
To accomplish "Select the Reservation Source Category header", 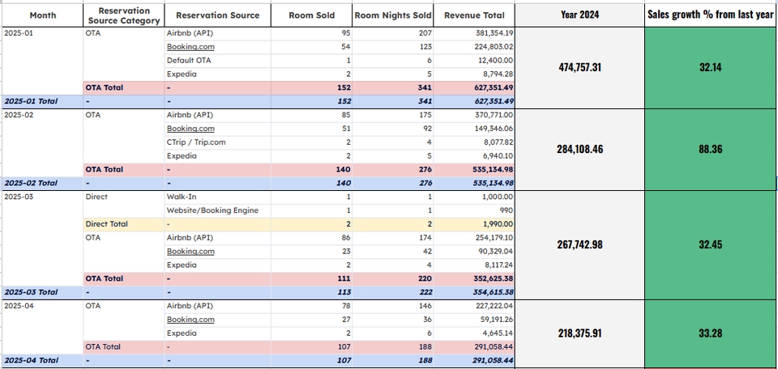I will (x=123, y=15).
